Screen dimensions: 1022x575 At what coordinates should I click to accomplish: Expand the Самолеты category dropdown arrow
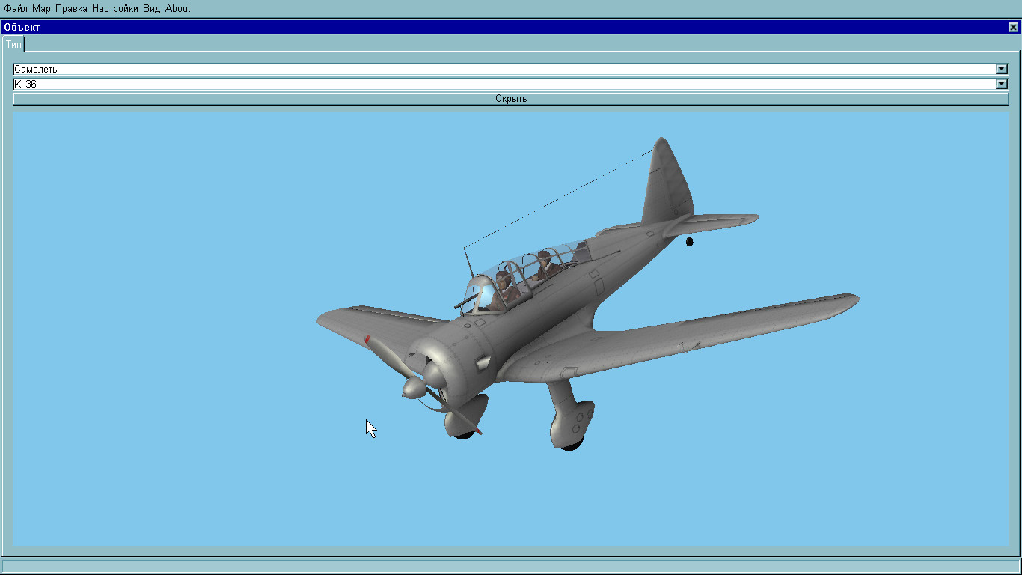click(x=1002, y=69)
